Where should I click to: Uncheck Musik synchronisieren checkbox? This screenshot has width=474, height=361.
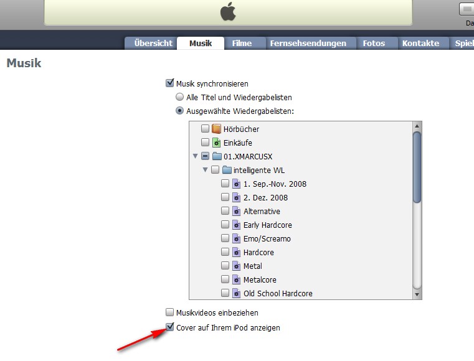click(x=170, y=83)
